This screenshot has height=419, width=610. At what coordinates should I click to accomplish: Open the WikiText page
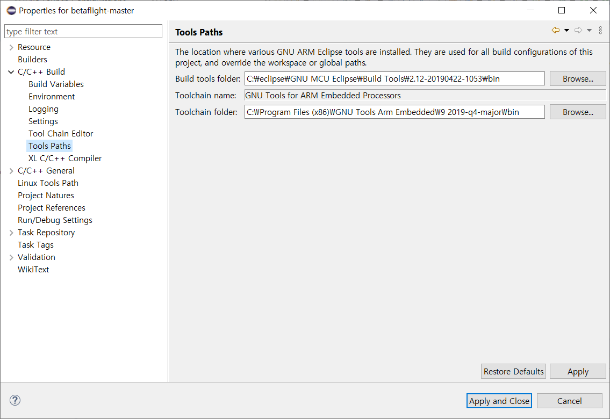click(x=33, y=270)
